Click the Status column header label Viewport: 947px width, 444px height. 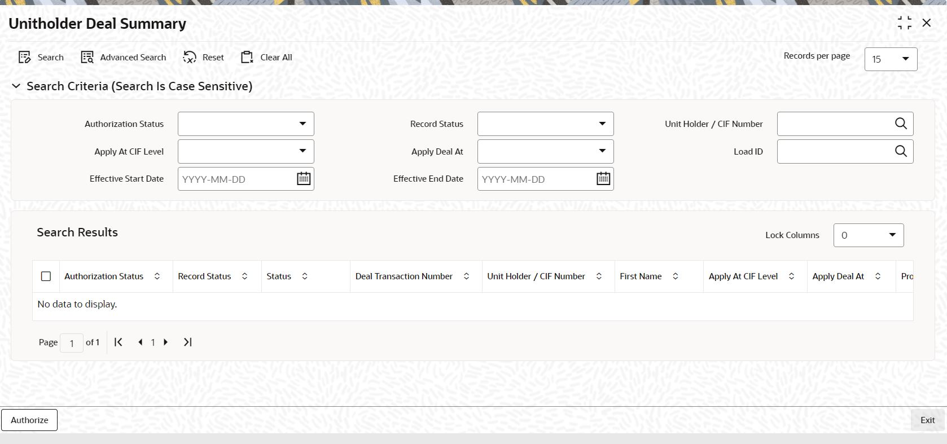click(x=279, y=276)
